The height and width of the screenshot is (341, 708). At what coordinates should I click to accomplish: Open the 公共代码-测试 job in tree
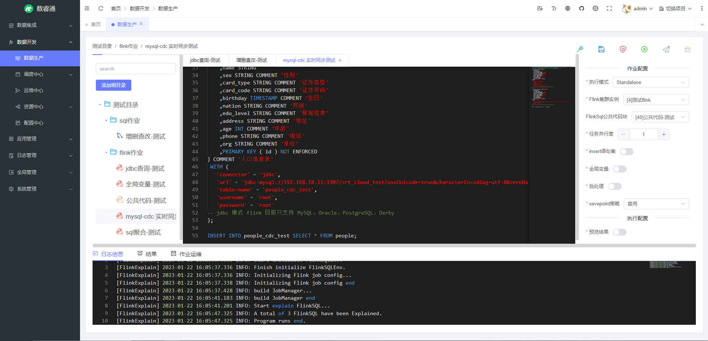[x=146, y=201]
